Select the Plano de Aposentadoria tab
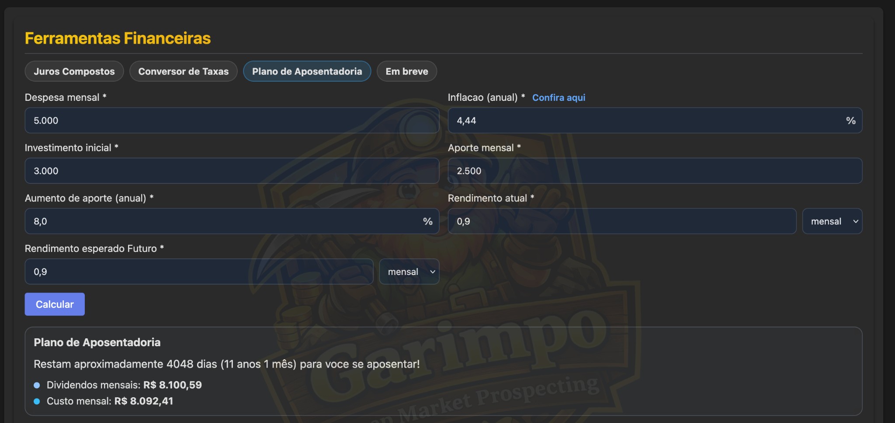The image size is (895, 423). click(307, 72)
